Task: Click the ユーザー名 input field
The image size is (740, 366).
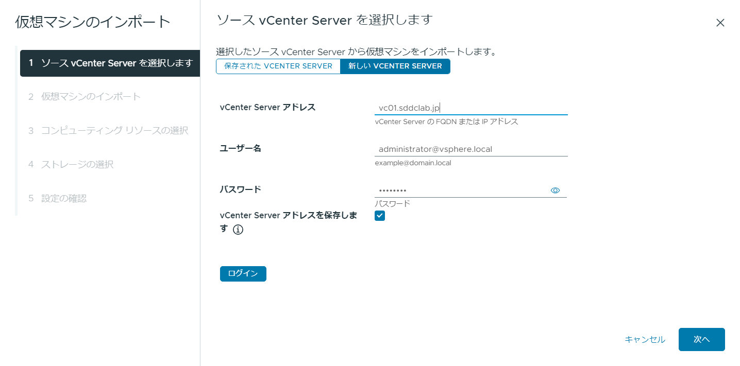Action: [471, 149]
